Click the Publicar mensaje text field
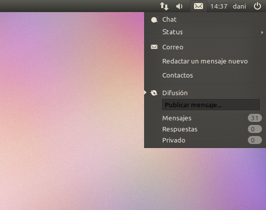266x210 pixels. [211, 105]
